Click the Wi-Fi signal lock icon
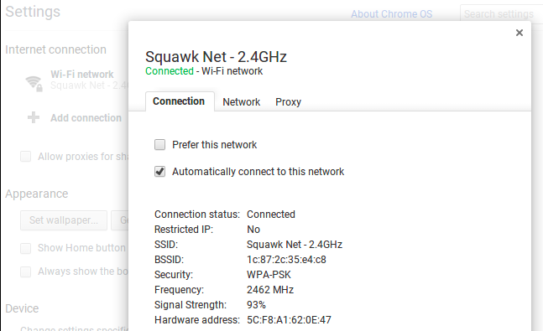The height and width of the screenshot is (331, 543). click(34, 83)
